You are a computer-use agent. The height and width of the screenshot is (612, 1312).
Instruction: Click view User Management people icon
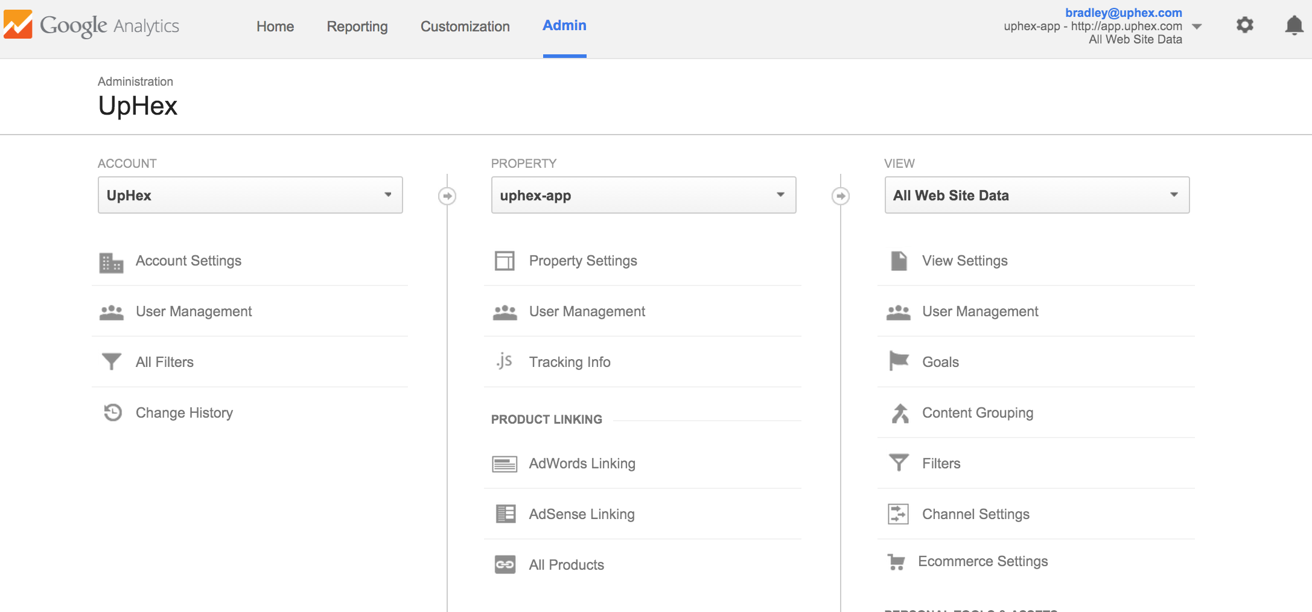click(x=898, y=312)
